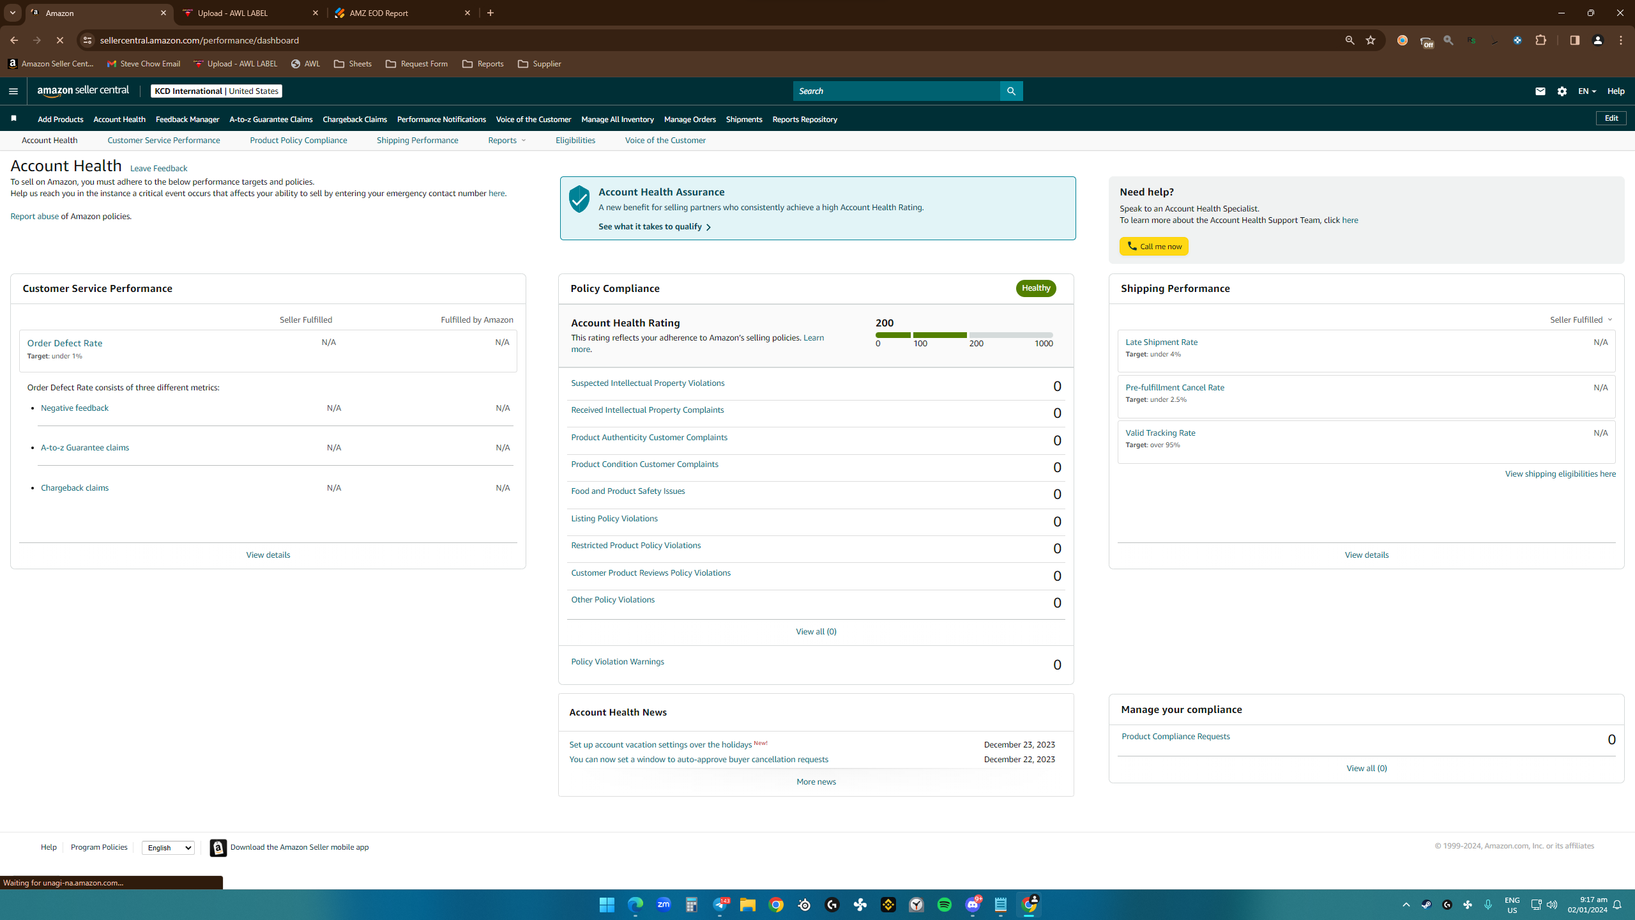Open Seller Fulfilled dropdown in Shipping Performance
1635x920 pixels.
1581,319
